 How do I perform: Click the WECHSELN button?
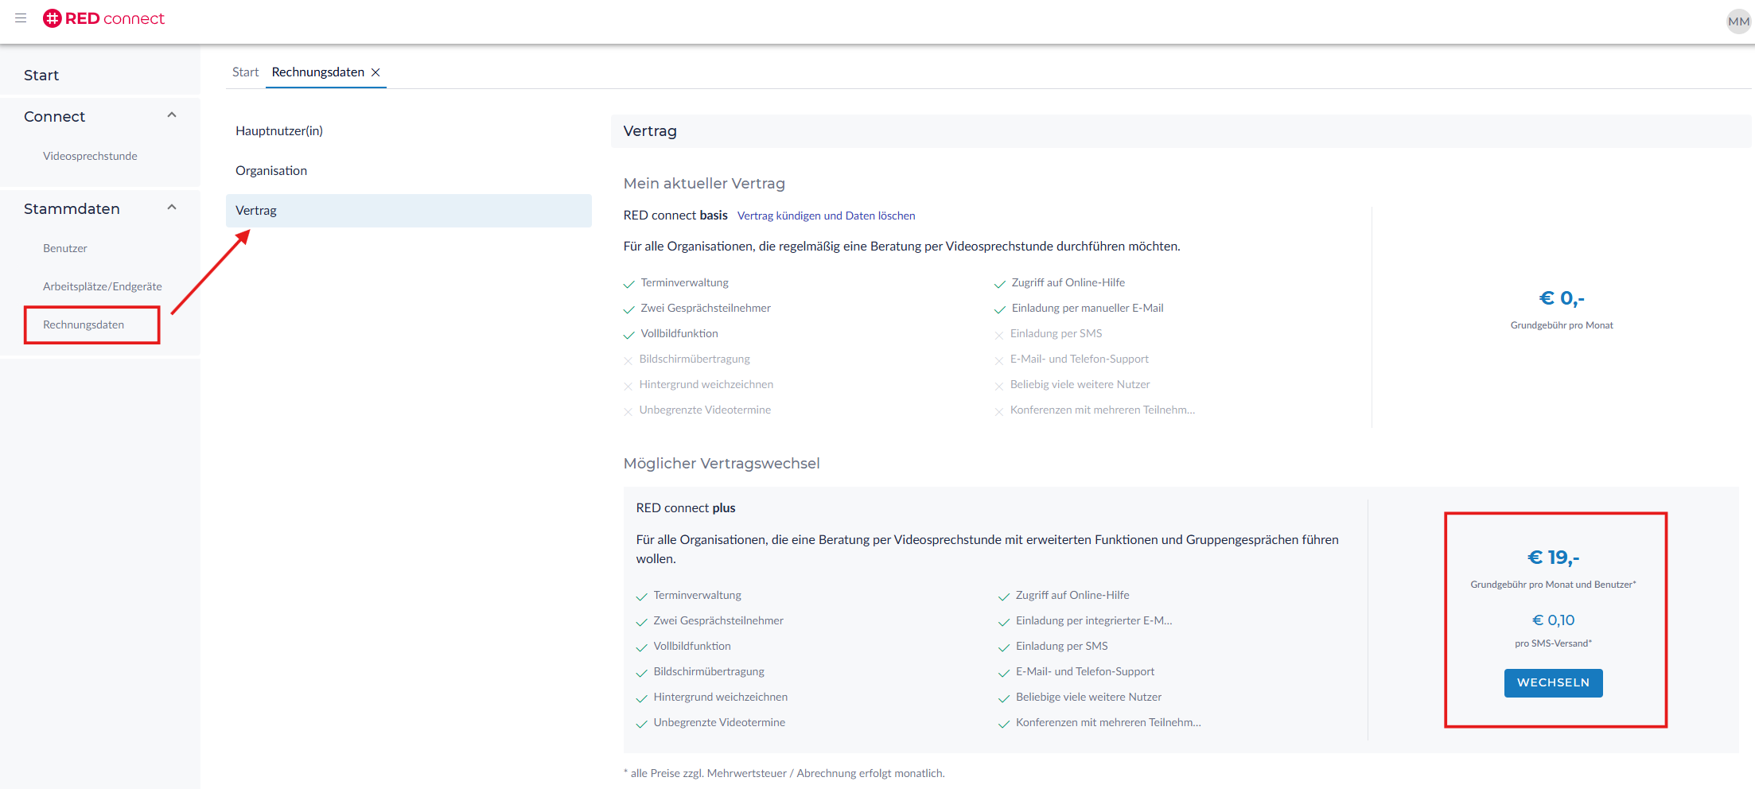point(1552,682)
